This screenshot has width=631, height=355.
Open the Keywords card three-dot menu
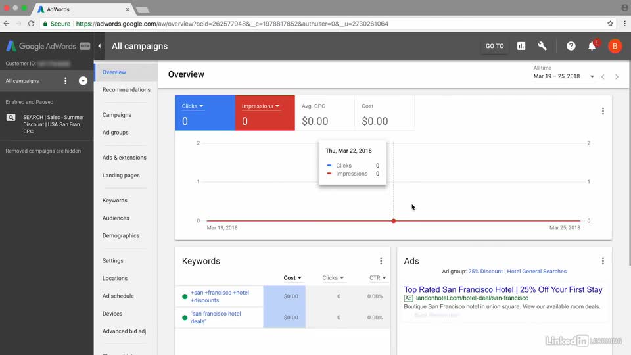[381, 261]
